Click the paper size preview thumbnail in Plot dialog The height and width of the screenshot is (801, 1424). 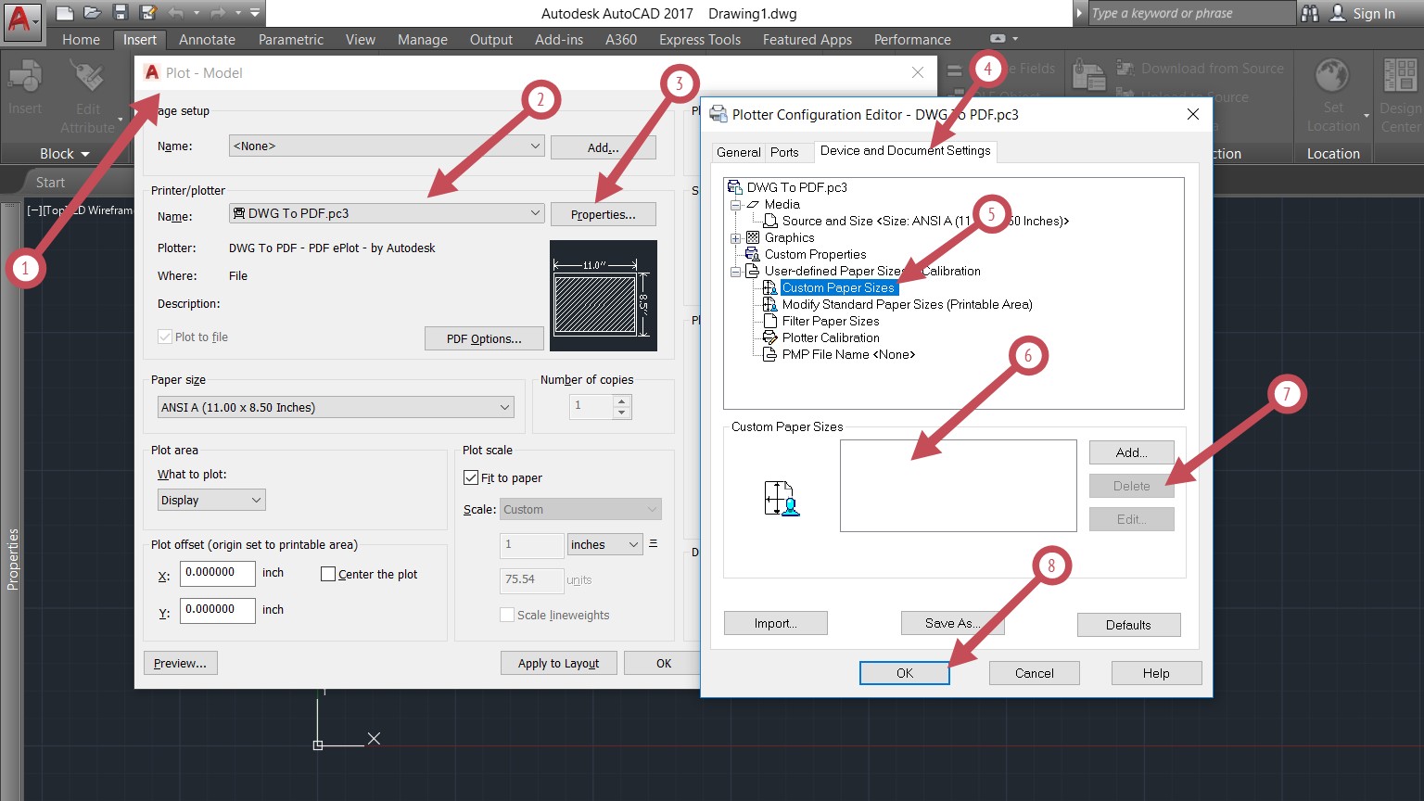(x=604, y=296)
